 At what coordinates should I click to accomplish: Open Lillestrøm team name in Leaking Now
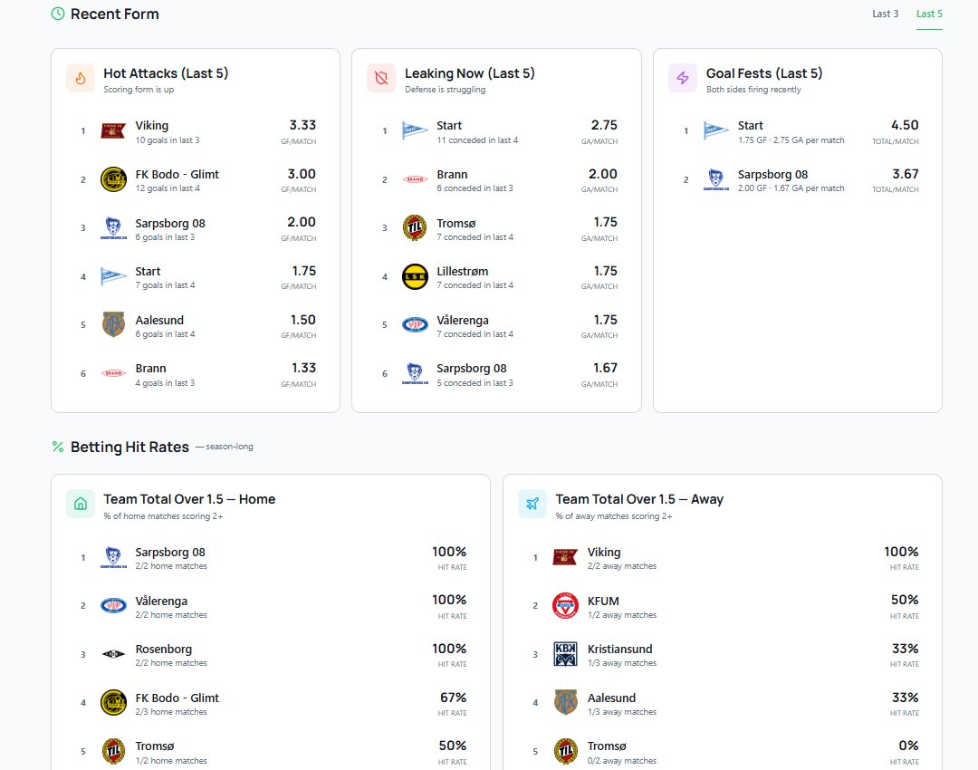[x=462, y=272]
